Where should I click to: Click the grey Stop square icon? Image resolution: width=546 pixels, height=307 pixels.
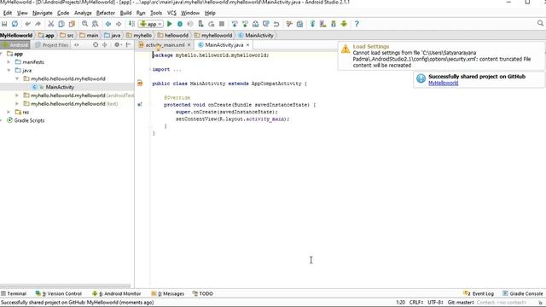pos(222,24)
